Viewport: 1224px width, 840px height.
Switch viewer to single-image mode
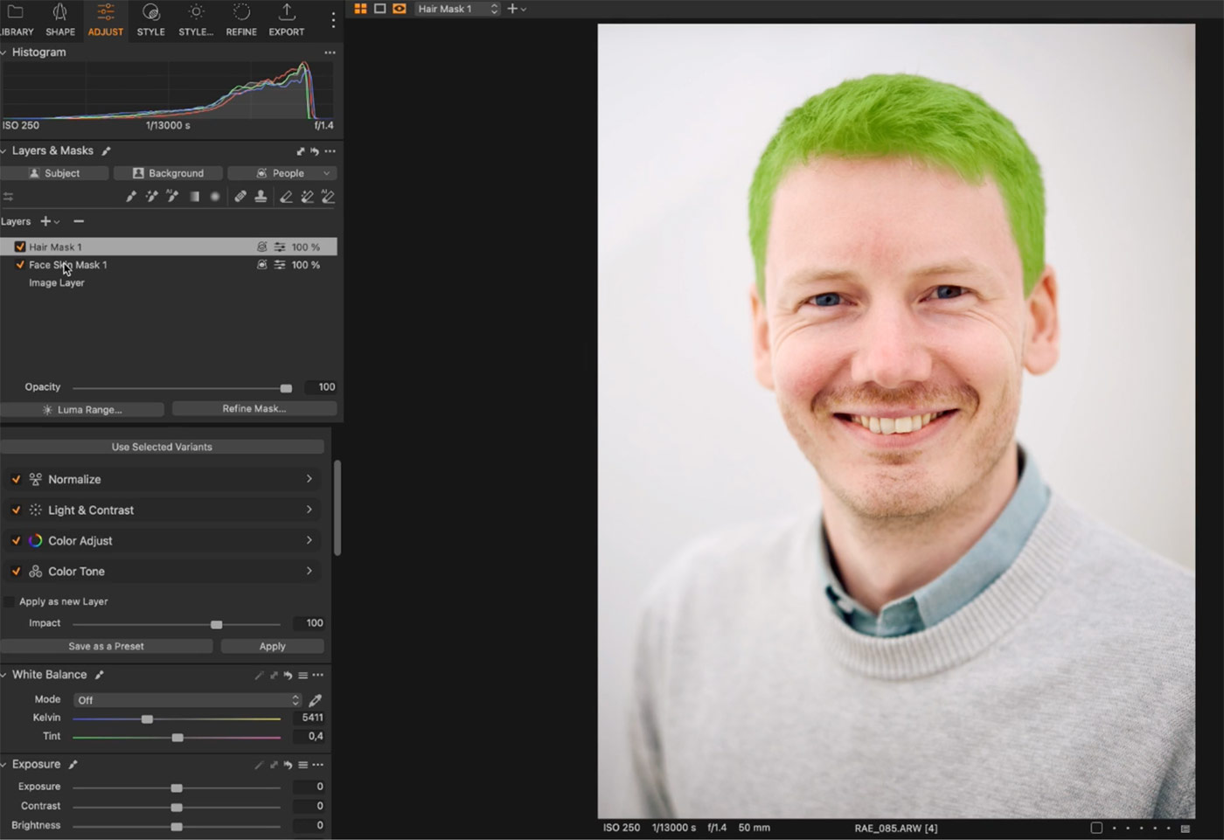pos(379,9)
